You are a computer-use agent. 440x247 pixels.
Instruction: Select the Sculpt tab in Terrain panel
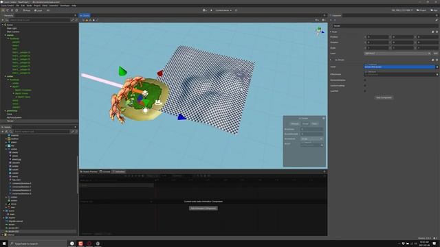tap(305, 123)
